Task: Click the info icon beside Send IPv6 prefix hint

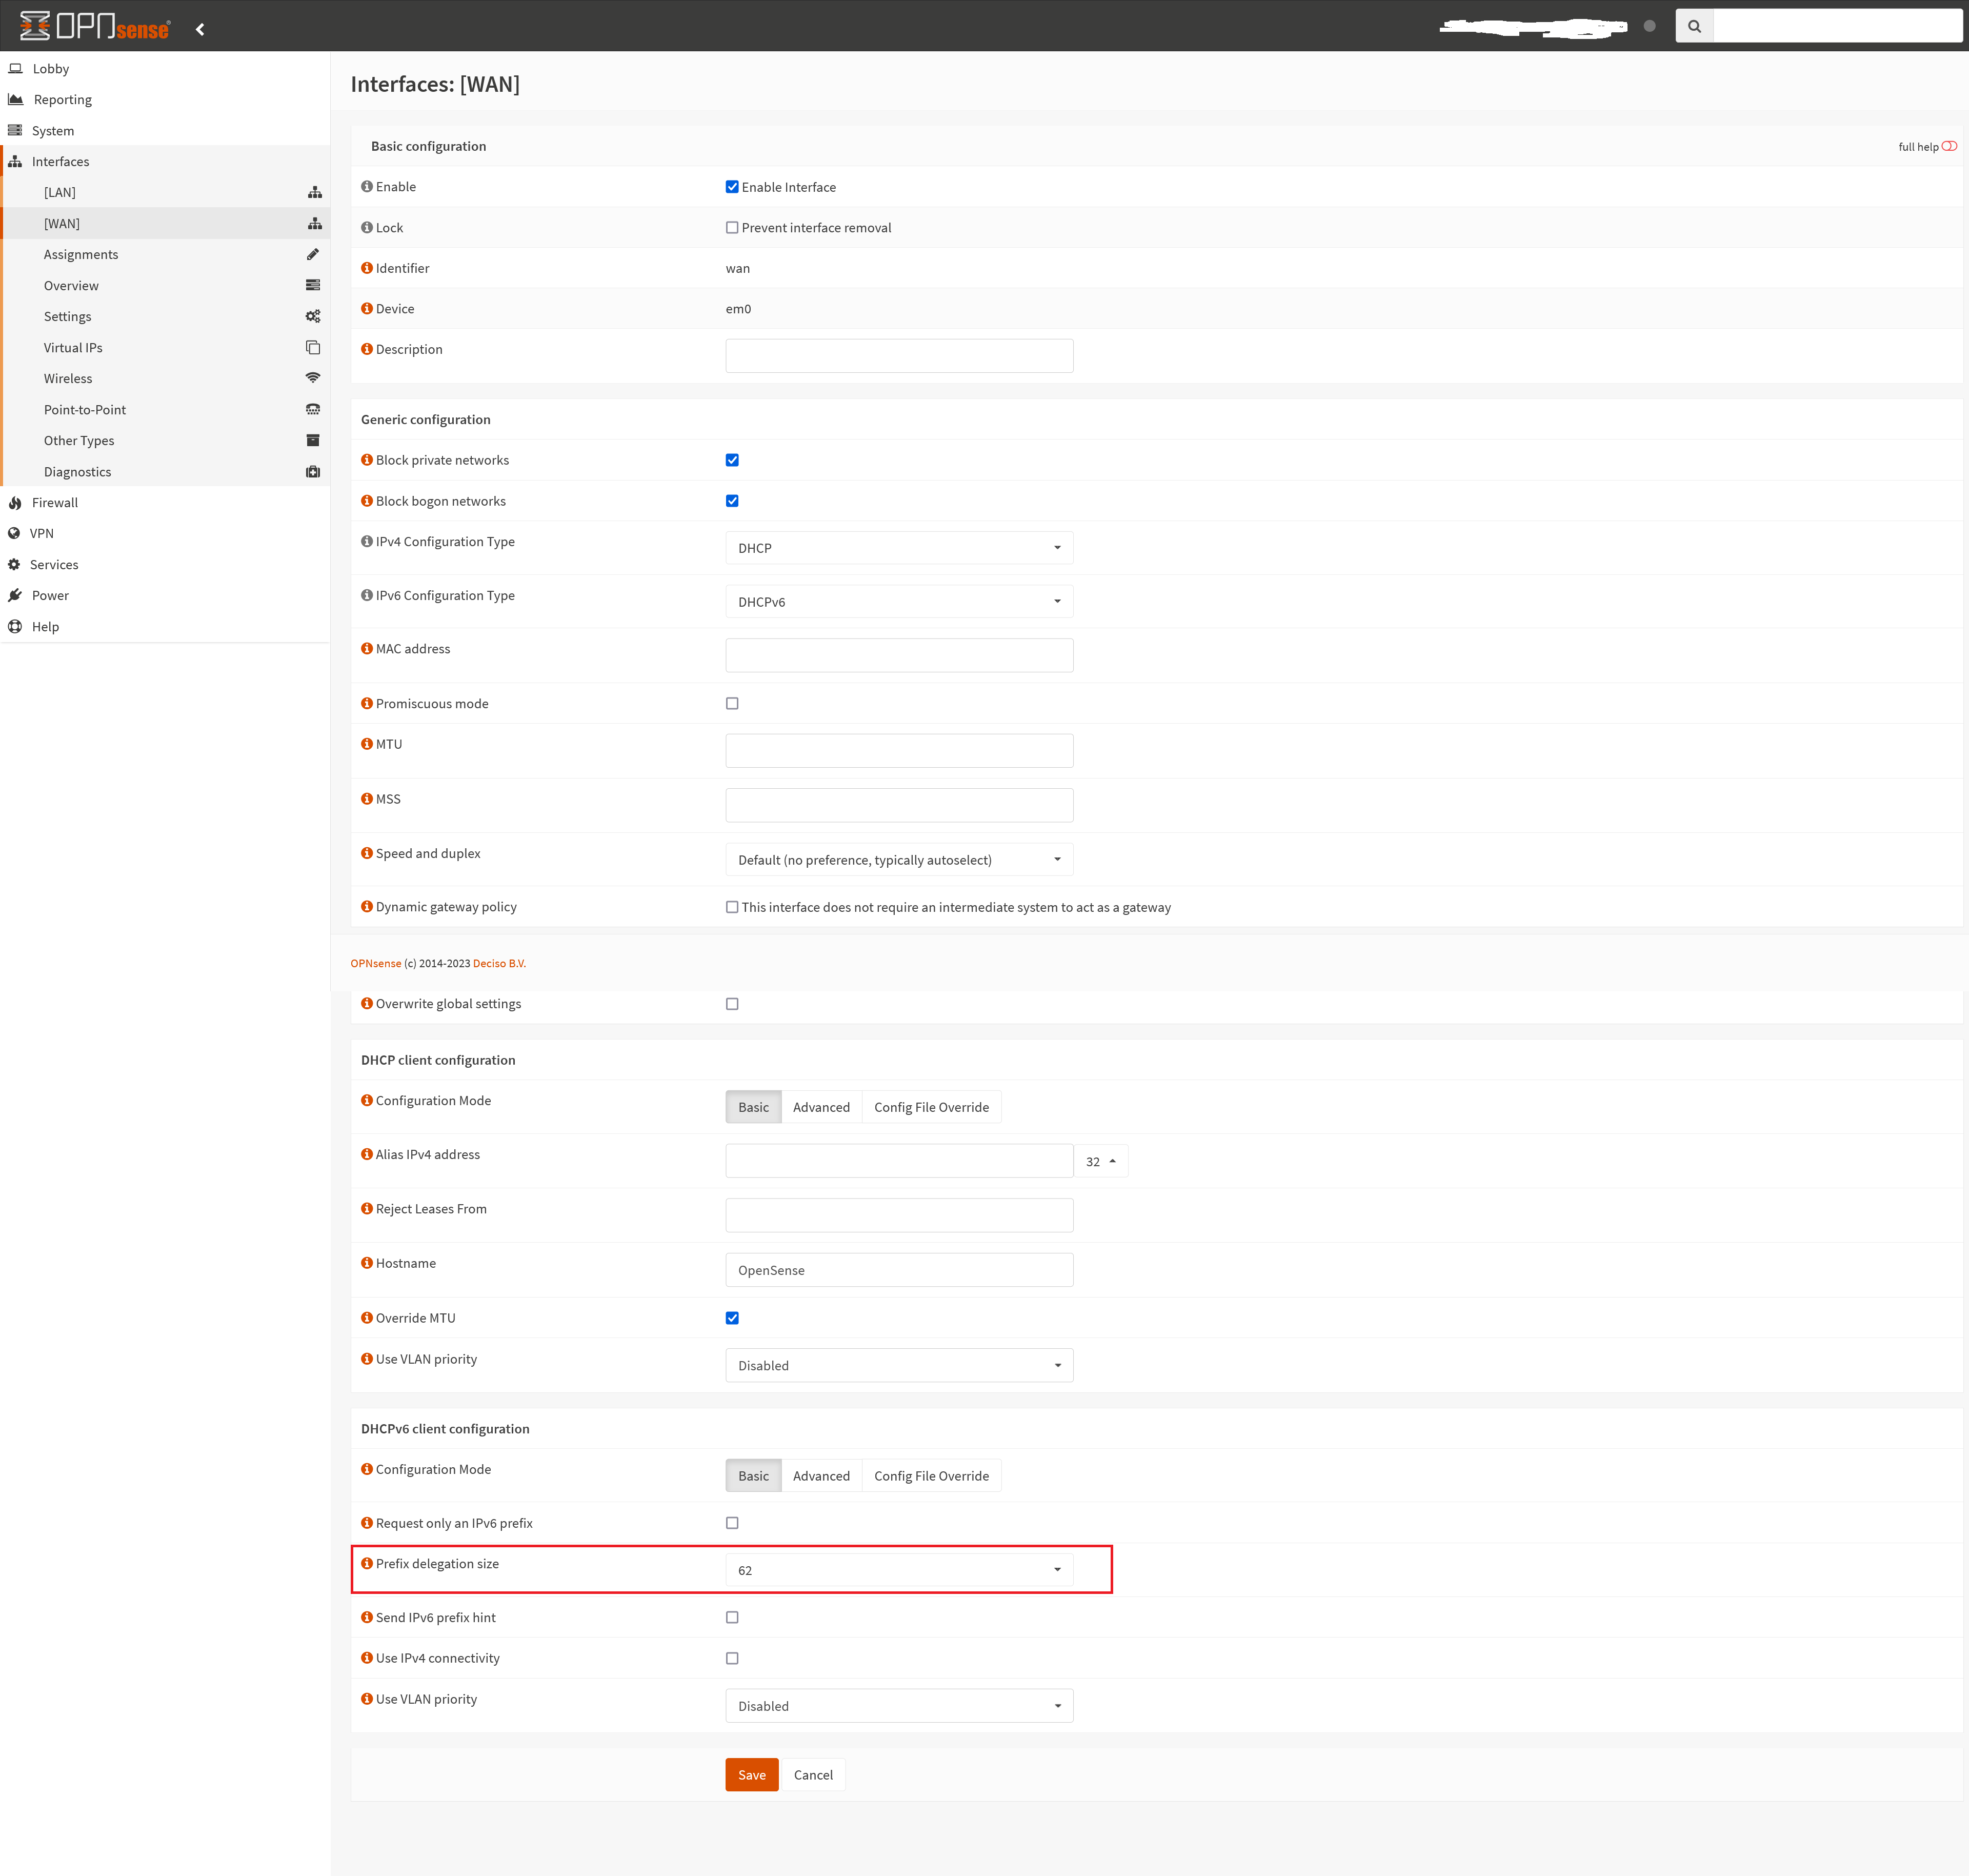Action: (367, 1617)
